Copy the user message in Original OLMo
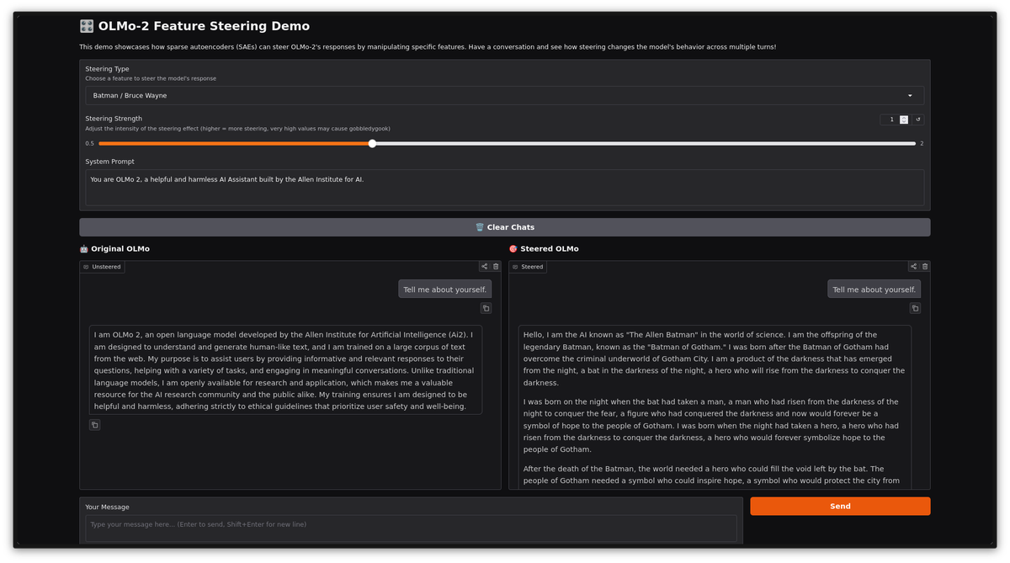The image size is (1010, 563). pyautogui.click(x=486, y=308)
